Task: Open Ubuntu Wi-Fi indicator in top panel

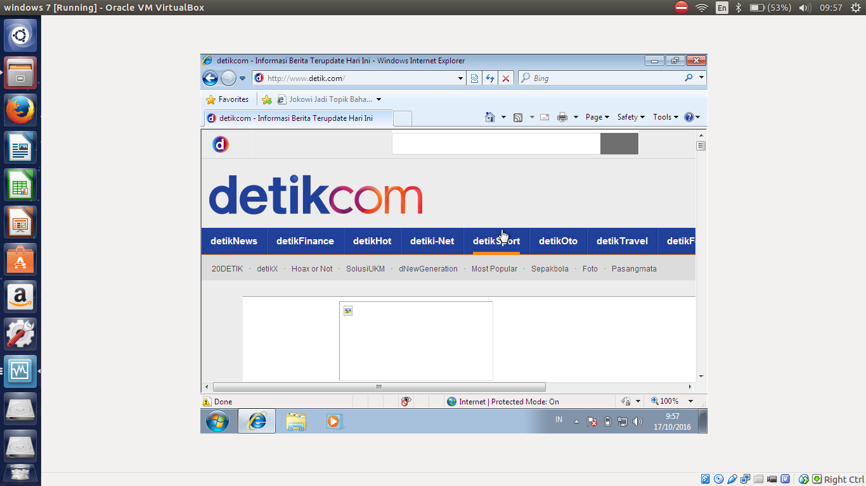Action: click(x=701, y=8)
